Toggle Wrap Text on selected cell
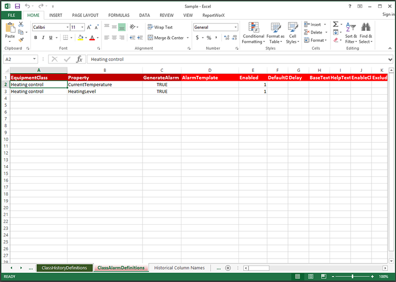396x282 pixels. tap(160, 27)
